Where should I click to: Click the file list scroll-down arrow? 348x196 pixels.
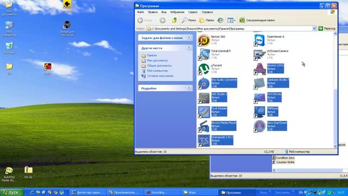[x=335, y=146]
